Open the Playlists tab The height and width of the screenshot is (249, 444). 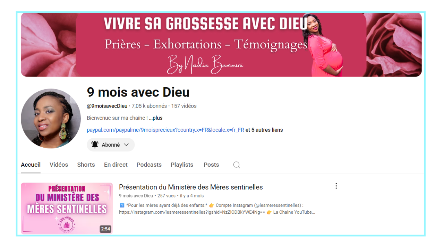click(x=182, y=165)
